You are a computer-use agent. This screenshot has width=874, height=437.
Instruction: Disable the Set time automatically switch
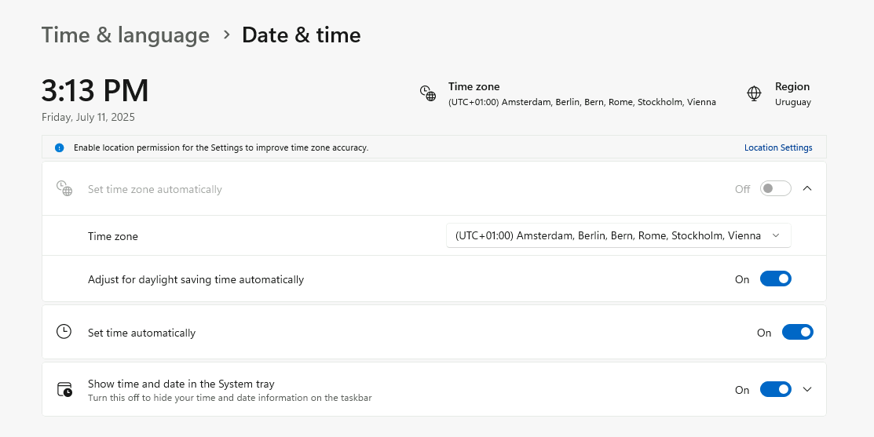point(797,333)
